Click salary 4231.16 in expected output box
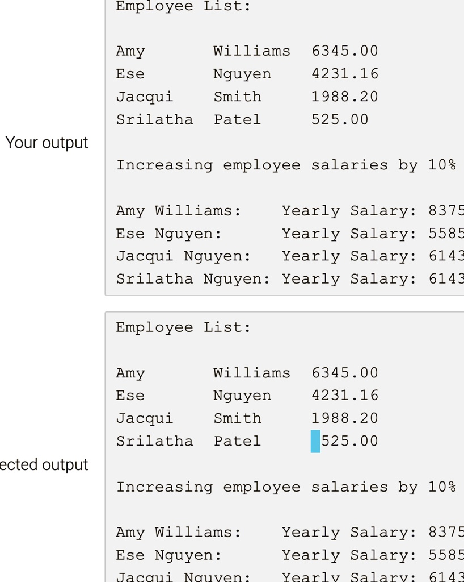Image resolution: width=464 pixels, height=582 pixels. (345, 396)
